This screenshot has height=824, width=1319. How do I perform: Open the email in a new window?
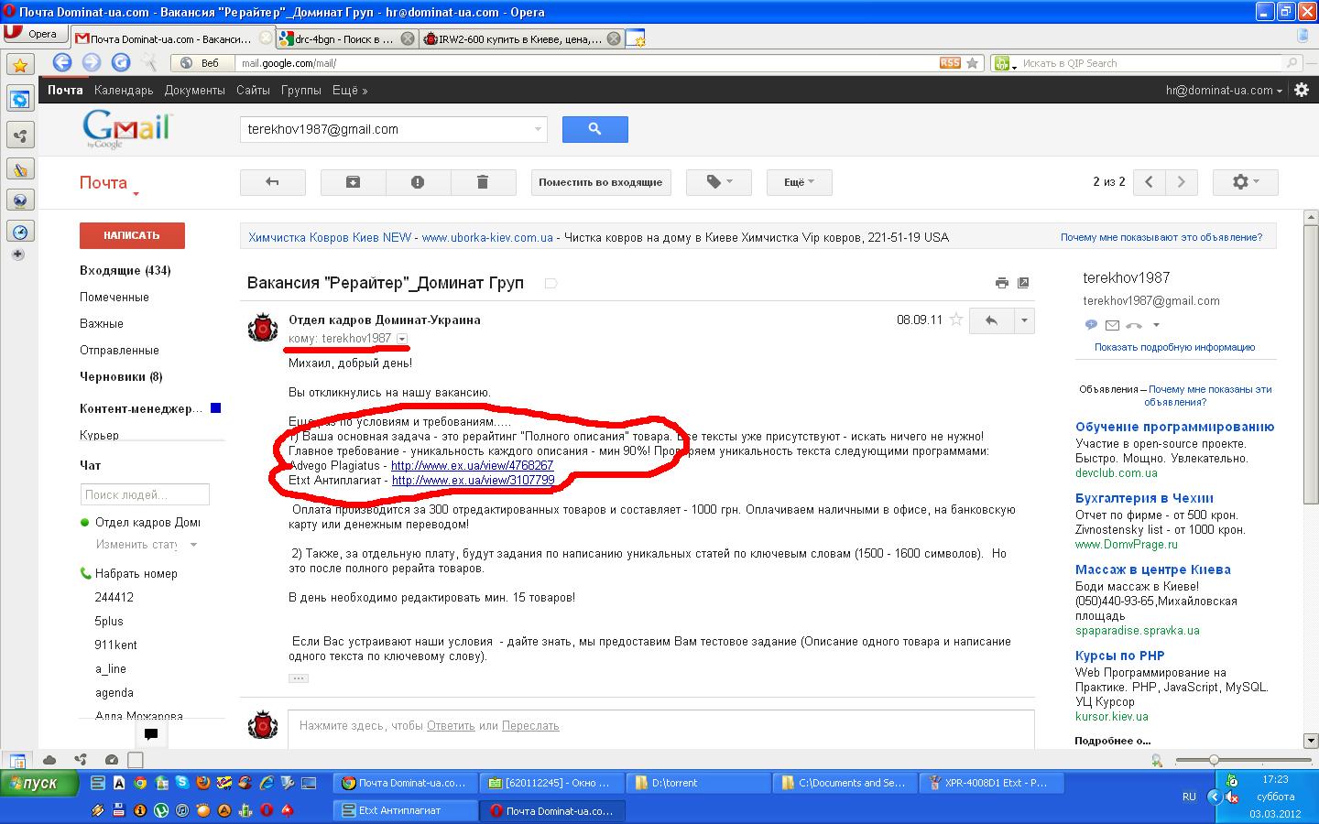pos(1023,283)
